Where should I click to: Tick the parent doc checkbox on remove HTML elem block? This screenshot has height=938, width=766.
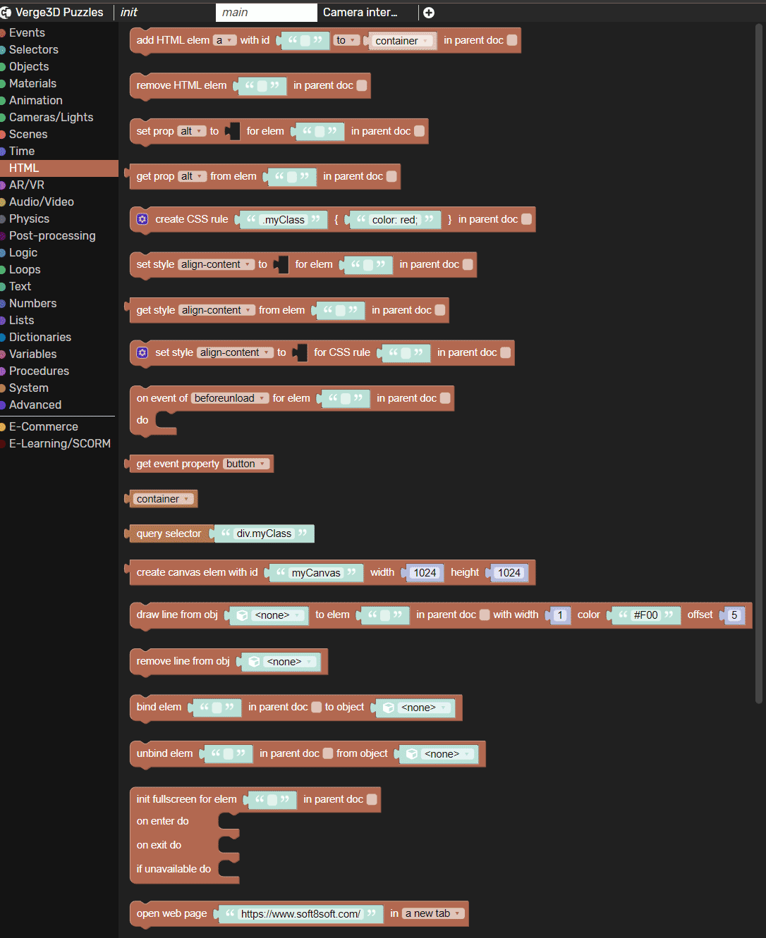click(x=362, y=85)
